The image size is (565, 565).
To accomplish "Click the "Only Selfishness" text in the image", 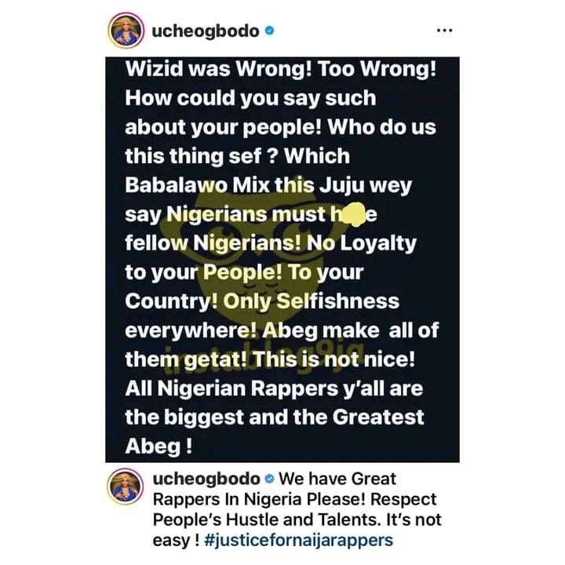I will (x=312, y=301).
